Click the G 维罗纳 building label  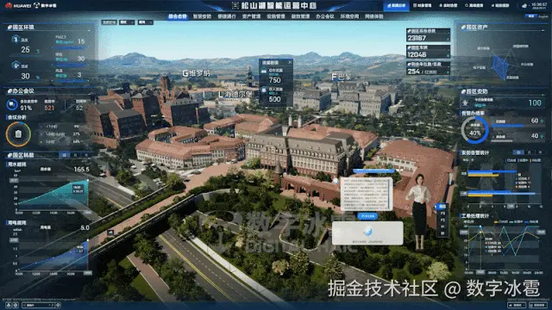click(196, 73)
